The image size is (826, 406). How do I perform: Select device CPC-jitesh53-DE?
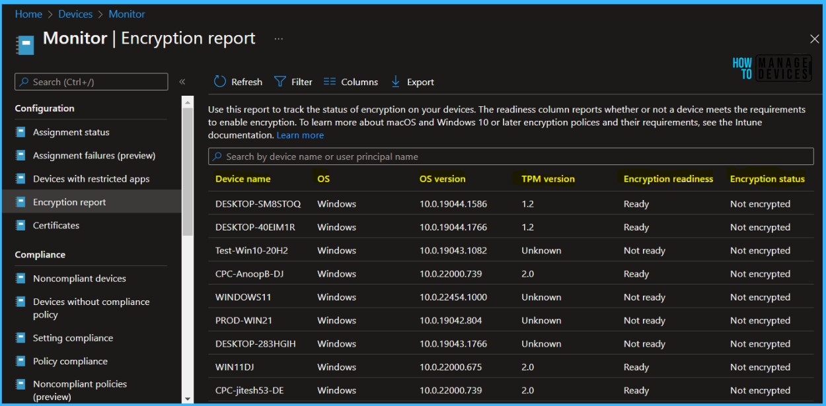[x=250, y=391]
